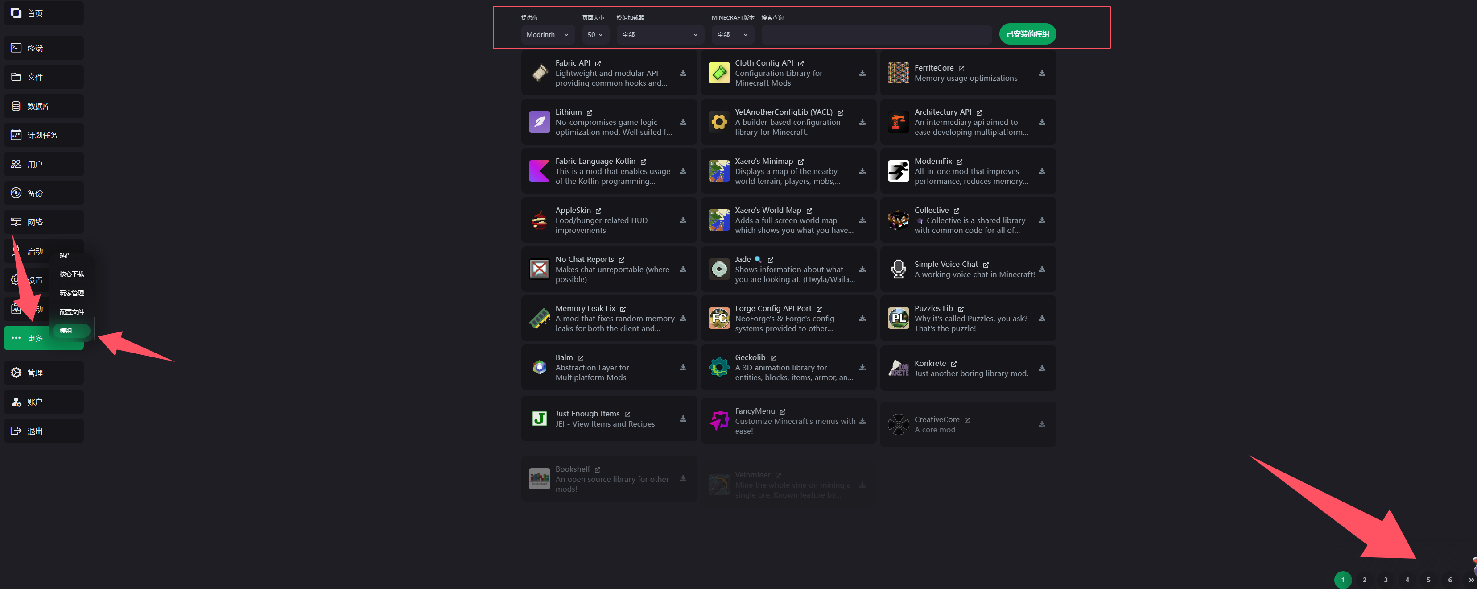Open the 终端 sidebar item
Viewport: 1477px width, 589px height.
(x=44, y=48)
